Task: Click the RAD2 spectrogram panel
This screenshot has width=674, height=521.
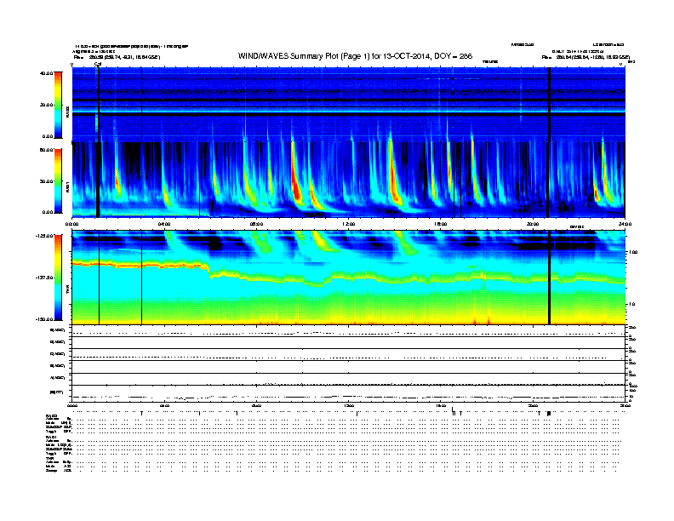Action: click(349, 104)
